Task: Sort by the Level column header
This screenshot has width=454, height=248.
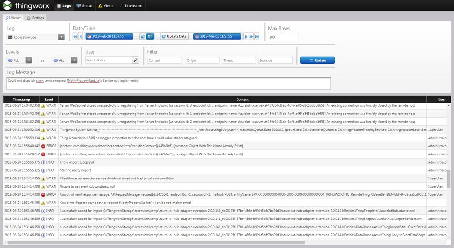Action: [49, 99]
